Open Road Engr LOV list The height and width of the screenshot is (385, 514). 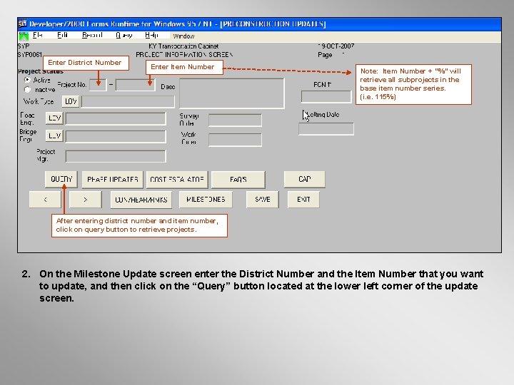54,118
